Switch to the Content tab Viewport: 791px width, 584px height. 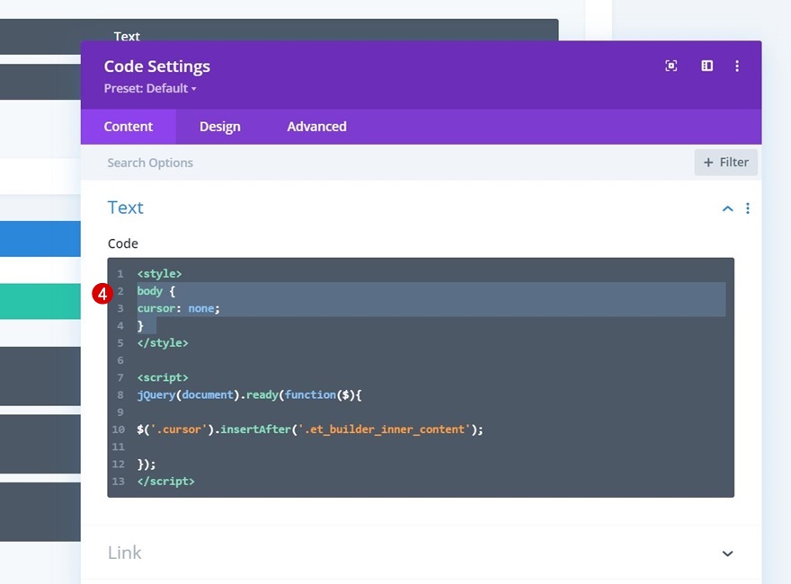tap(129, 127)
